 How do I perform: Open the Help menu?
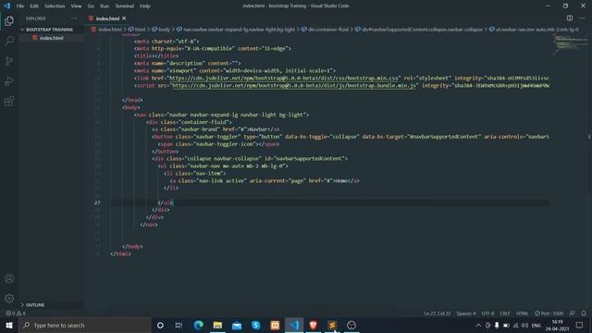pyautogui.click(x=145, y=6)
